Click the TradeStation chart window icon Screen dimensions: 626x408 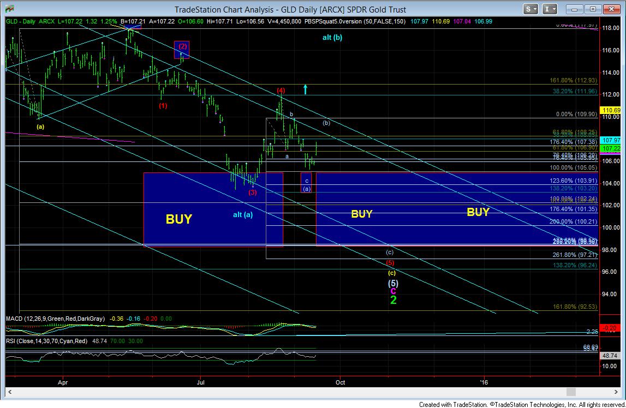pos(10,9)
